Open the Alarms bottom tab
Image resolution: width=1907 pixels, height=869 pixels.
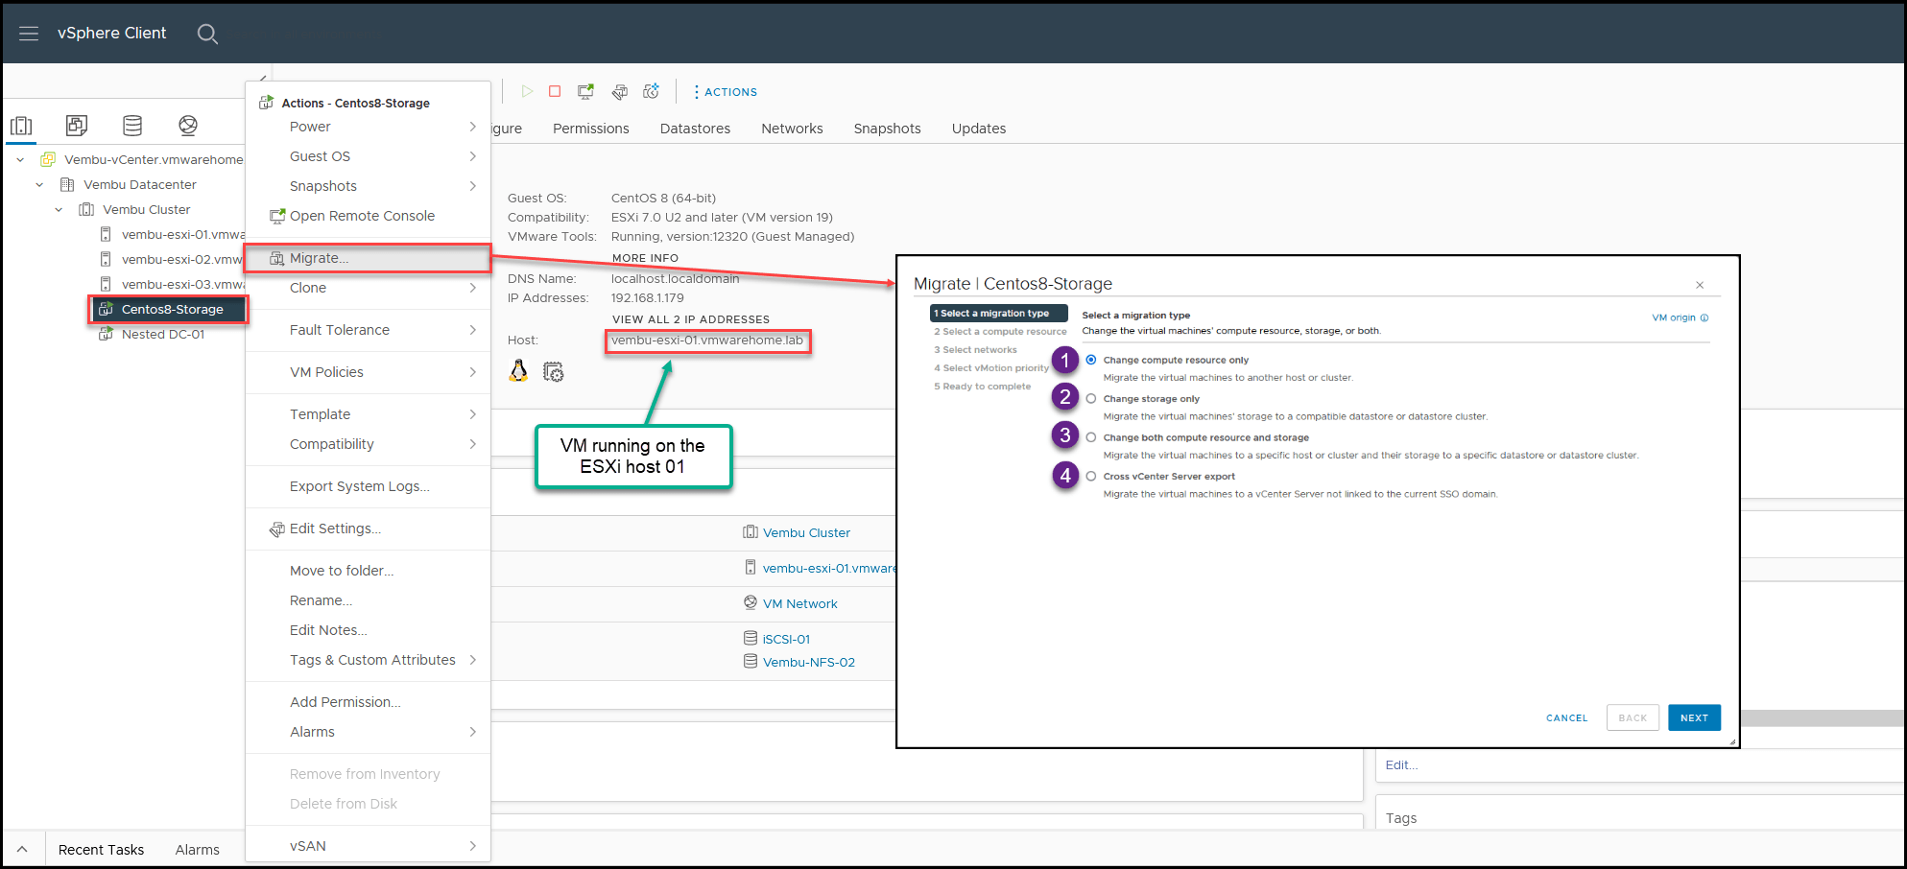(x=197, y=850)
